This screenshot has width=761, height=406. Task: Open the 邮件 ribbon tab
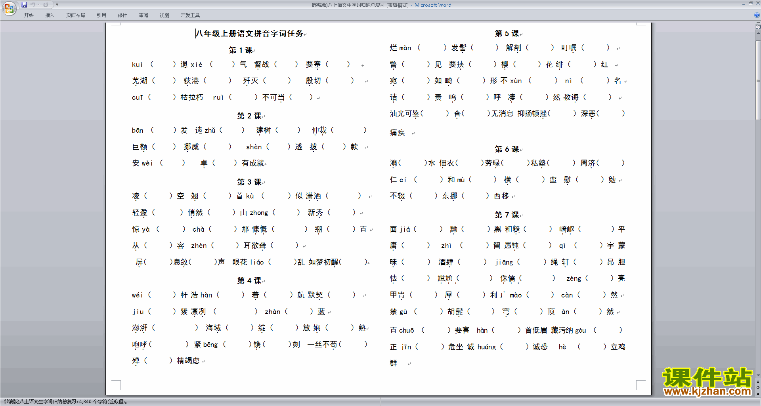(122, 15)
